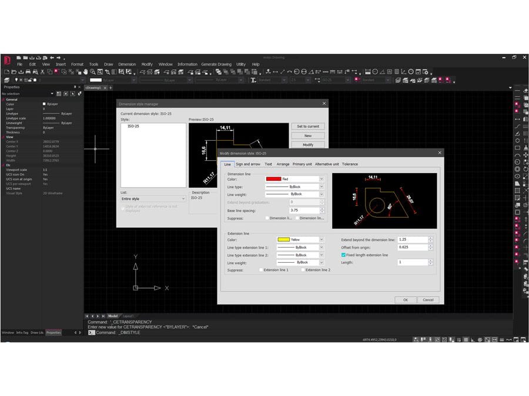Click the Print icon in the top toolbar
The height and width of the screenshot is (396, 529).
[28, 73]
